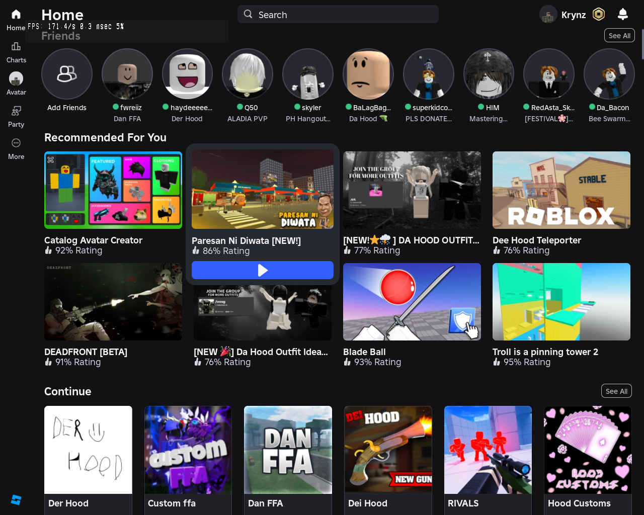
Task: Open Catalog Avatar Creator thumbnail
Action: click(113, 190)
